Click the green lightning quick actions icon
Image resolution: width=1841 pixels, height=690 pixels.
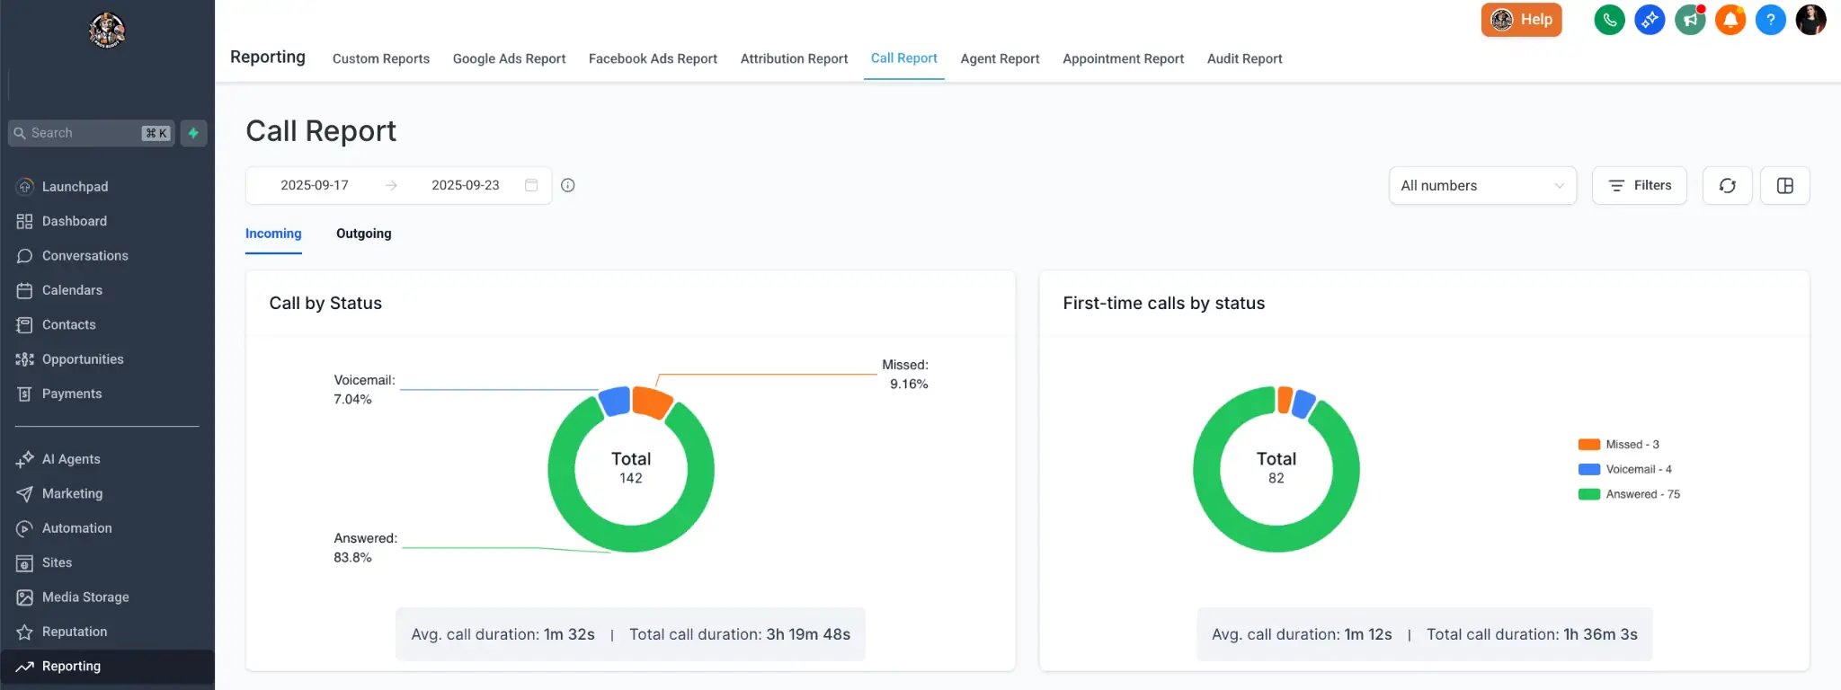tap(193, 133)
